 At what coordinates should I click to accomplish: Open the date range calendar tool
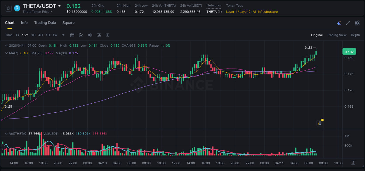pyautogui.click(x=72, y=35)
